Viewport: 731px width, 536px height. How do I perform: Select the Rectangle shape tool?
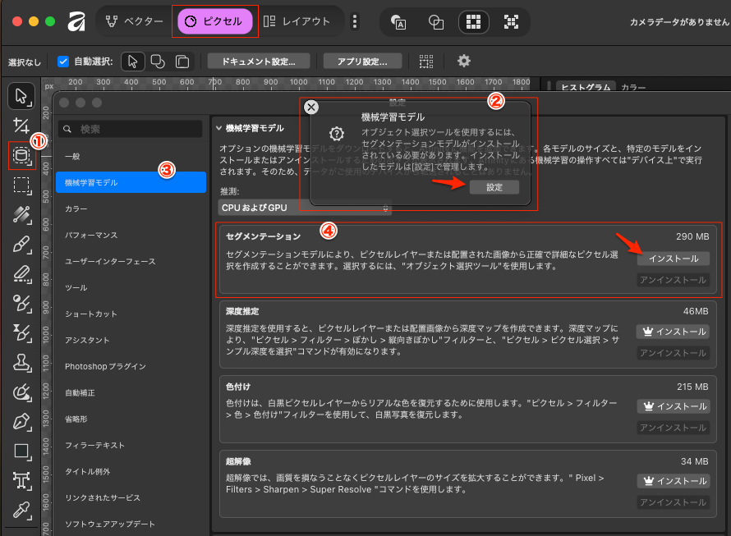(x=21, y=451)
